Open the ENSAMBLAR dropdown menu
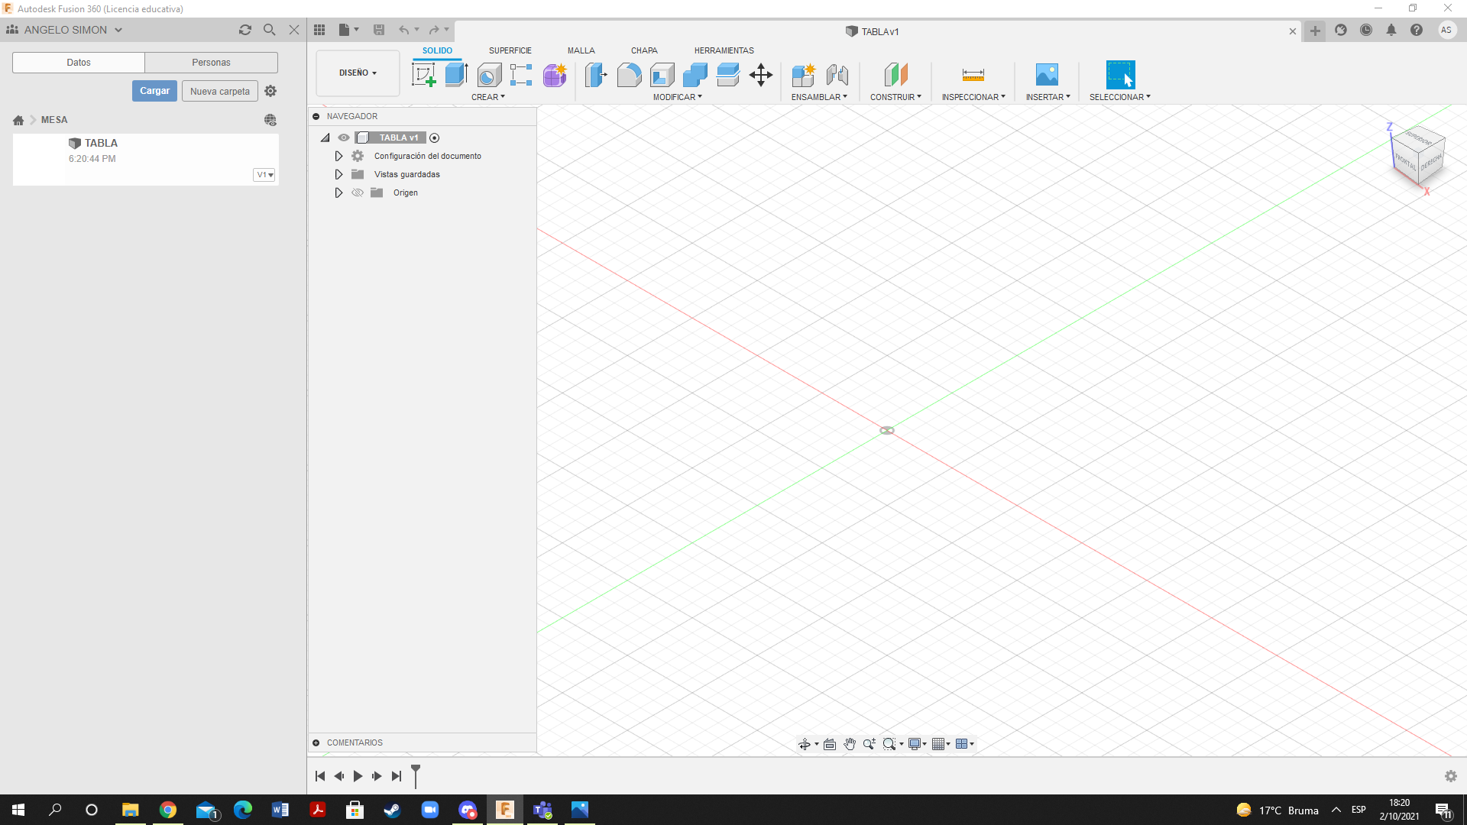 tap(819, 97)
